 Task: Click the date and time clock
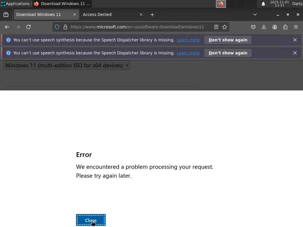click(x=279, y=4)
